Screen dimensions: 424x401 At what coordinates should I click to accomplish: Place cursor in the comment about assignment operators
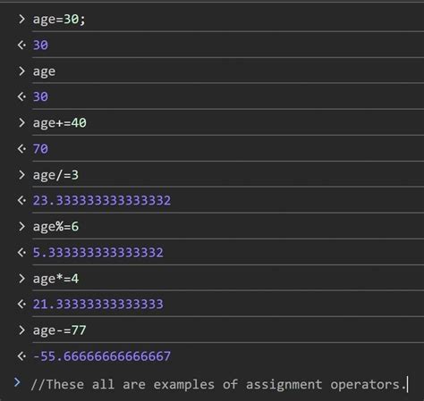coord(218,384)
